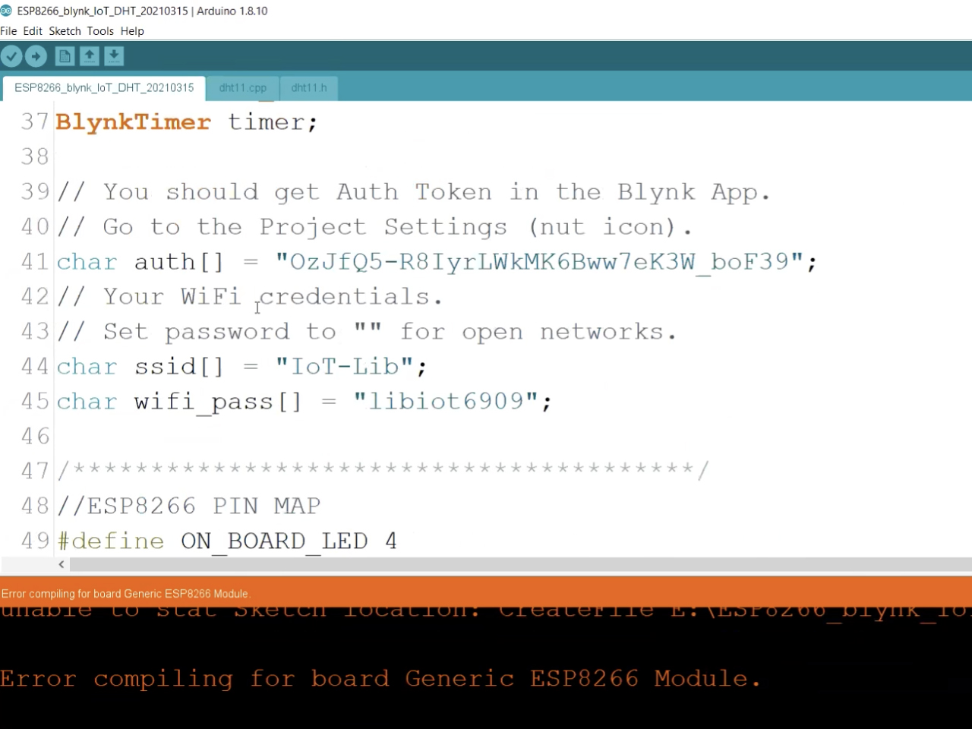Save the sketch with the Save icon
972x729 pixels.
point(114,56)
